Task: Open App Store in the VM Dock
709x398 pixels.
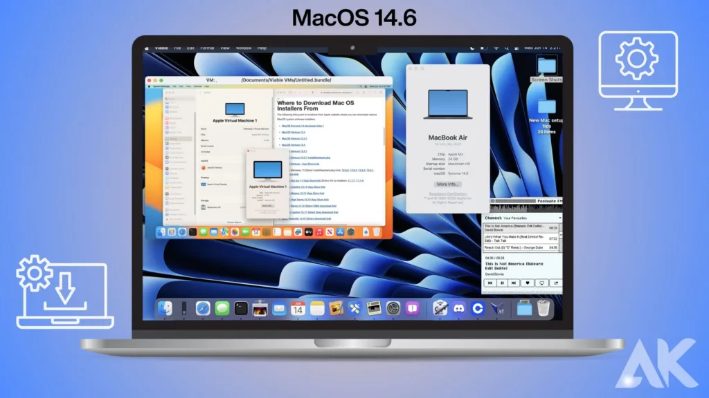Action: (340, 232)
